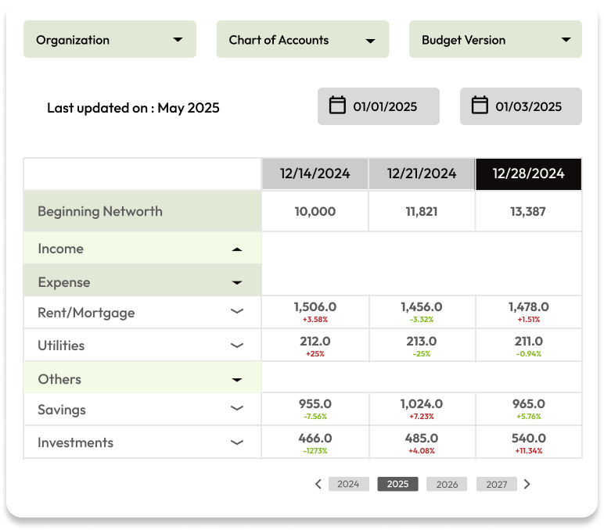Open the 01/03/2025 end date field
This screenshot has width=604, height=530.
point(521,106)
